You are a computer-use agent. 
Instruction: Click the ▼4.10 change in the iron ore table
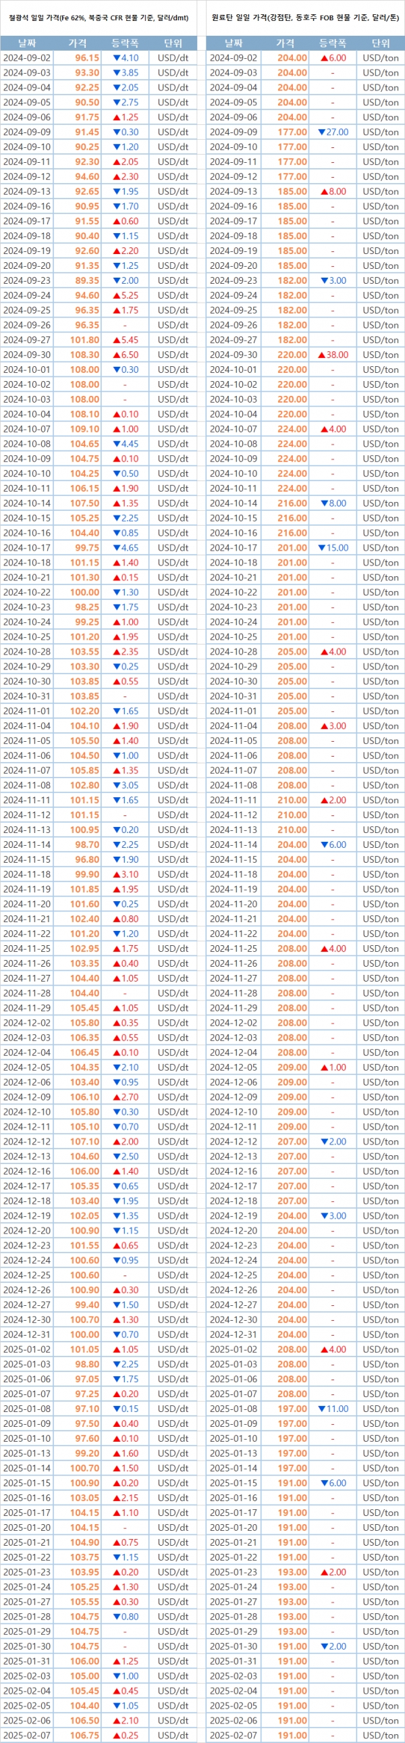tap(125, 58)
